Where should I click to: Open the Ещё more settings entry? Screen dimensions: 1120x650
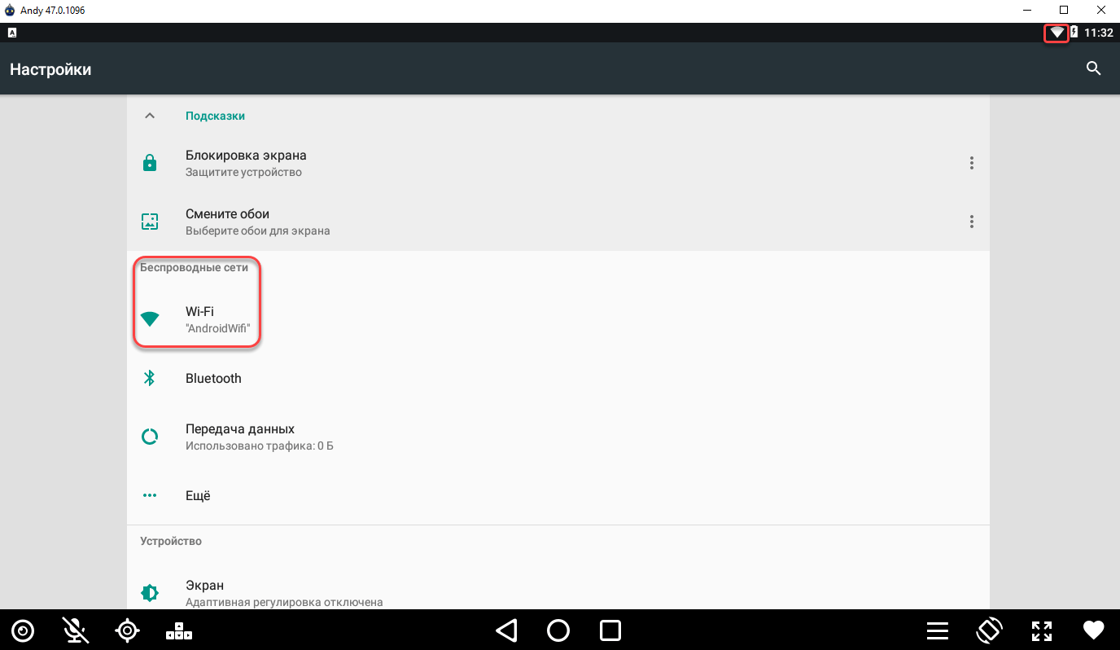558,495
